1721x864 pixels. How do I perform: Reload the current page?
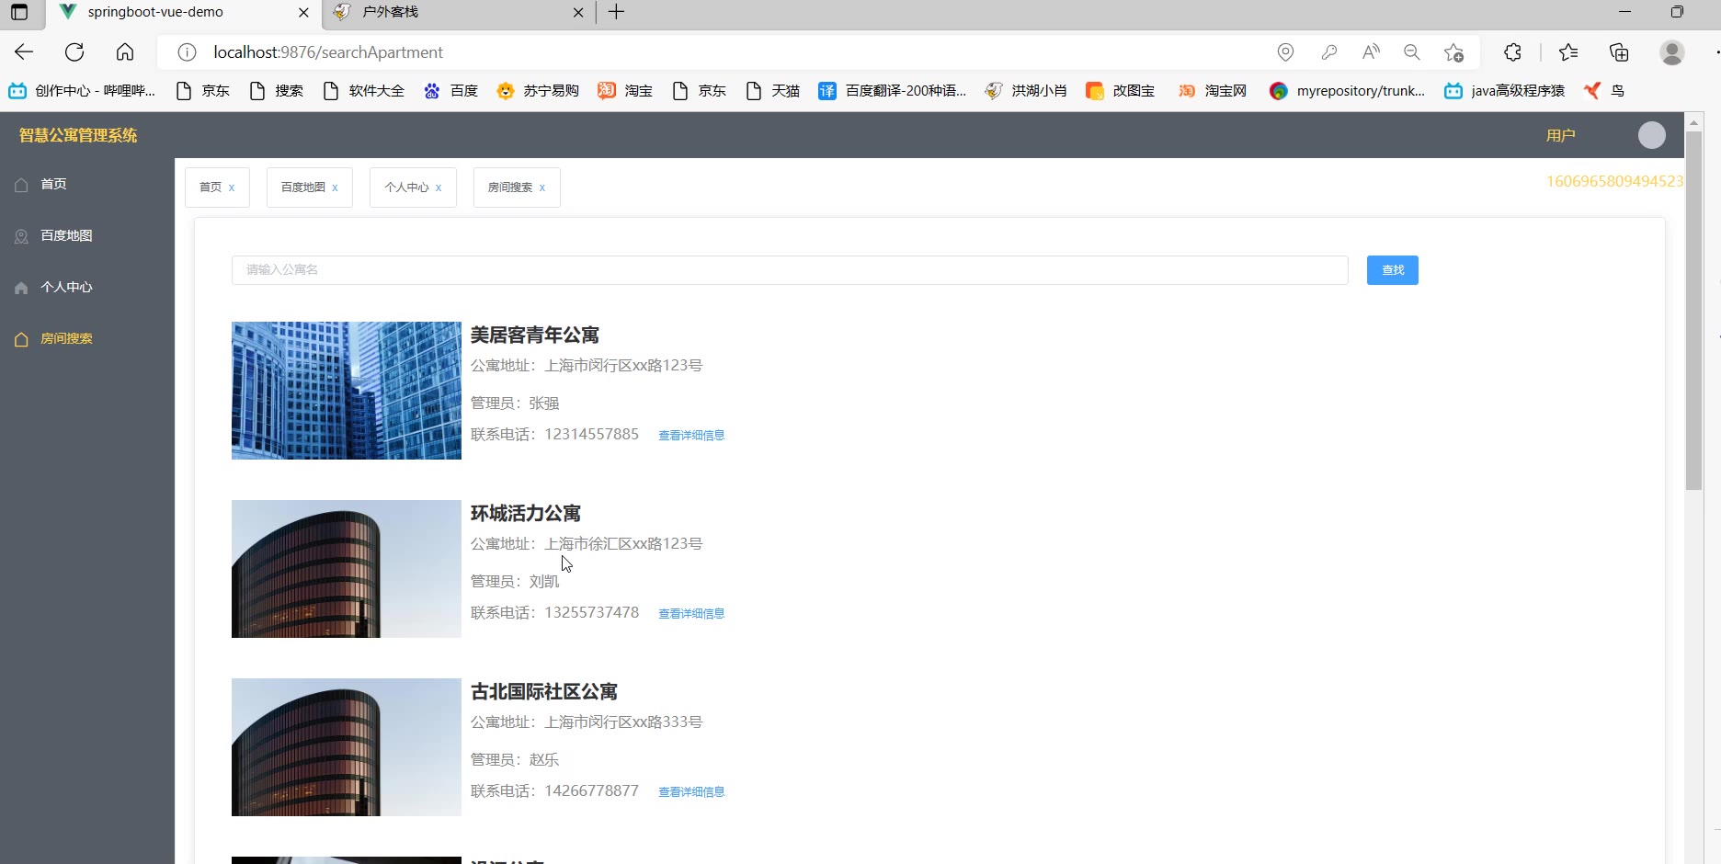tap(74, 52)
